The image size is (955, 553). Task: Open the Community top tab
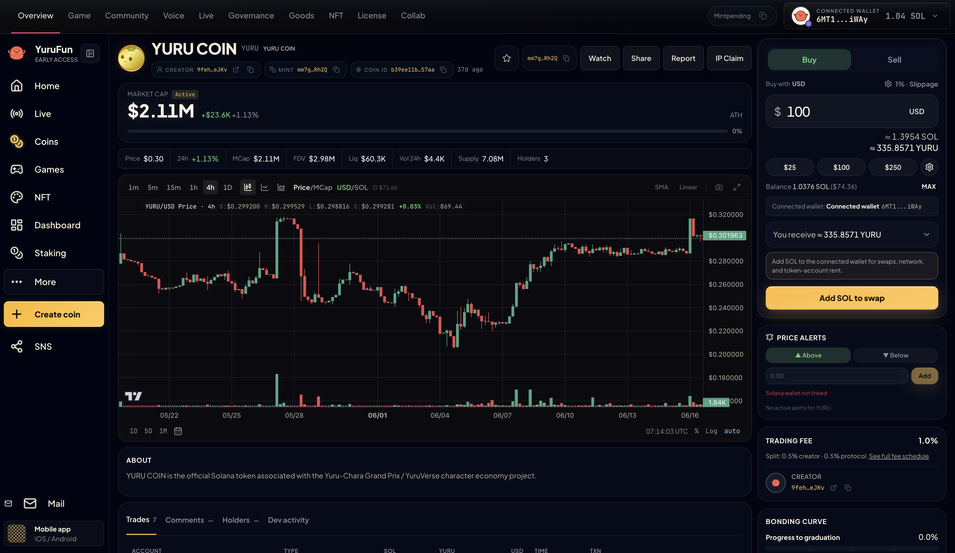[x=127, y=16]
